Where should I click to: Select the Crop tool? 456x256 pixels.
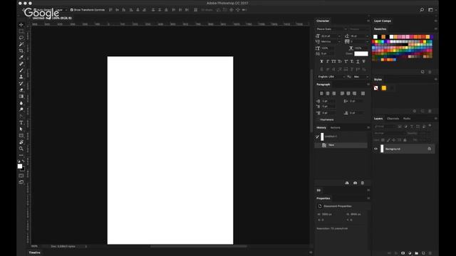pos(21,50)
